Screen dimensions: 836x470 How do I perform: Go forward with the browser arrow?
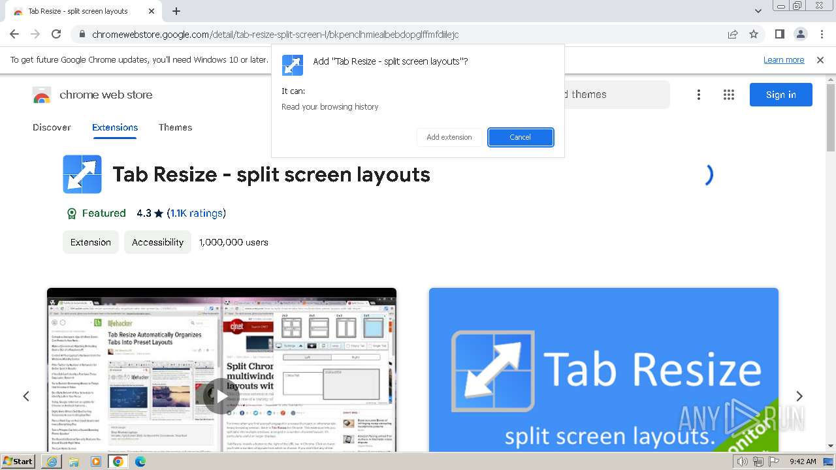pos(35,35)
